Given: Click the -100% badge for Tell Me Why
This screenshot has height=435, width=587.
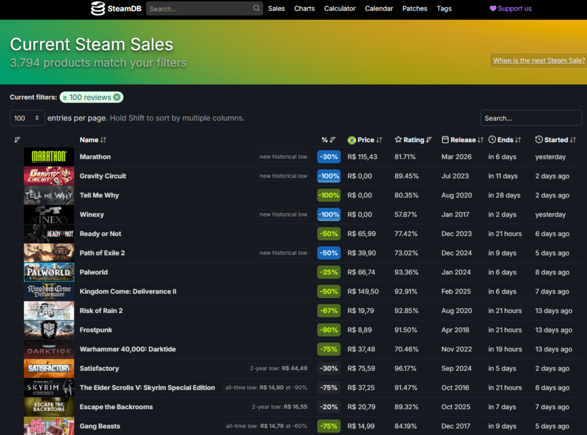Looking at the screenshot, I should (328, 195).
